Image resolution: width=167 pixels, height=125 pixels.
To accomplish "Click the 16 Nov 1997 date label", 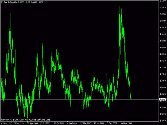I will (6, 123).
